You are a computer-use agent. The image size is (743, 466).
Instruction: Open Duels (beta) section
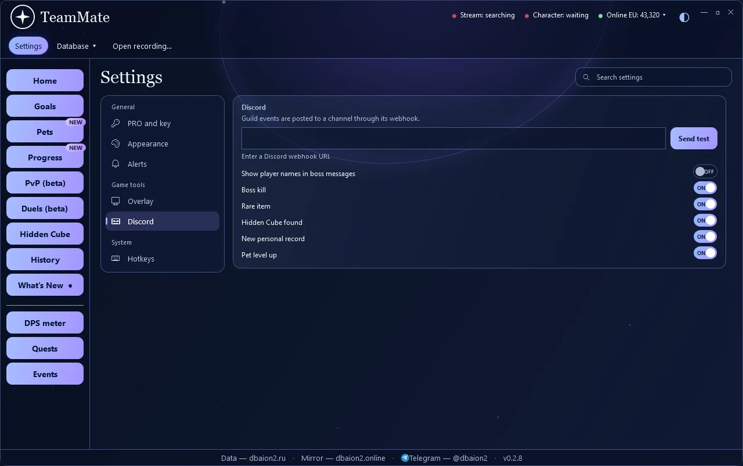[45, 209]
